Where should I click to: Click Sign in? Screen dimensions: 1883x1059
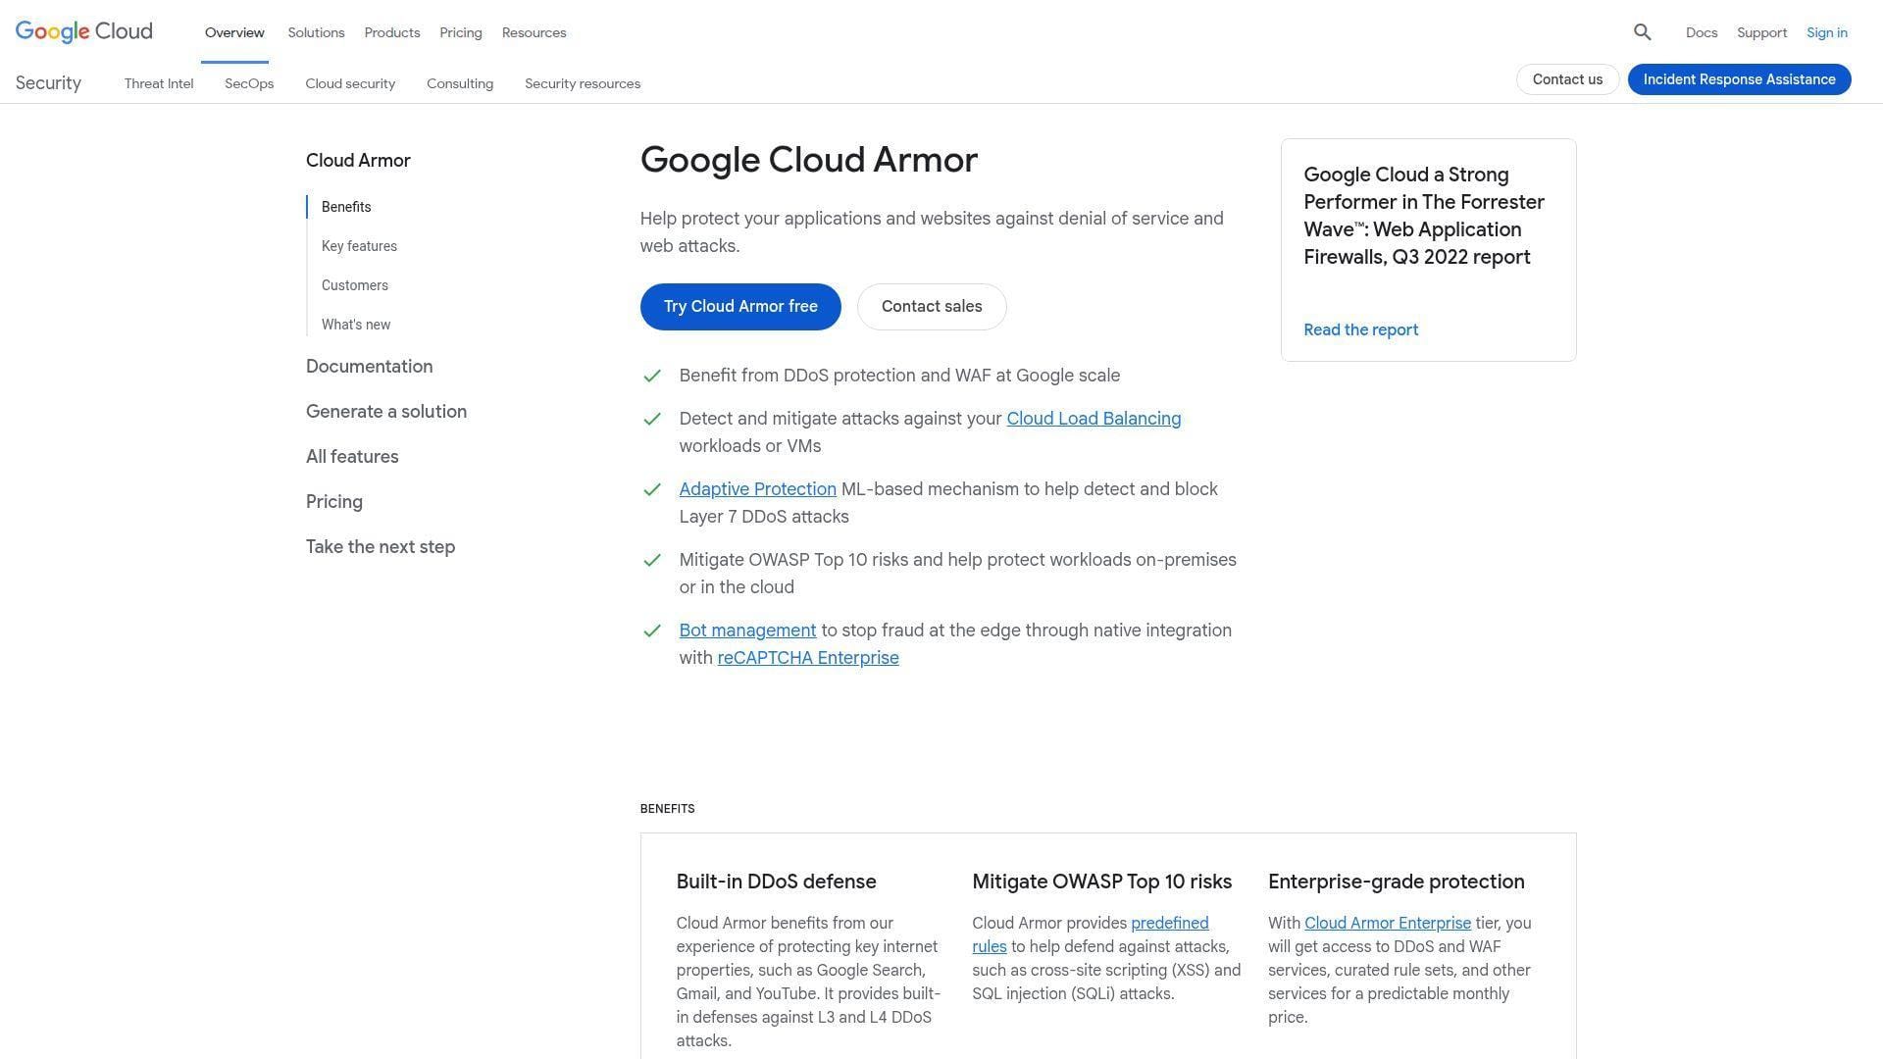point(1827,32)
